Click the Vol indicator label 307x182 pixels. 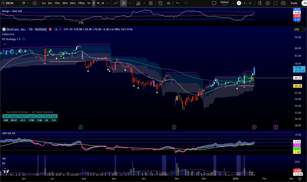(4, 158)
